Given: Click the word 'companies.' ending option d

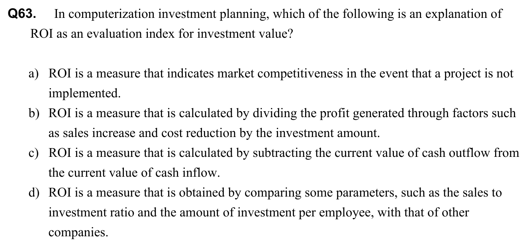Looking at the screenshot, I should coord(78,232).
